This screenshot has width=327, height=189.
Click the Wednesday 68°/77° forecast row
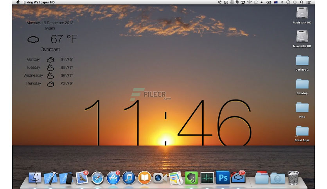pos(49,75)
